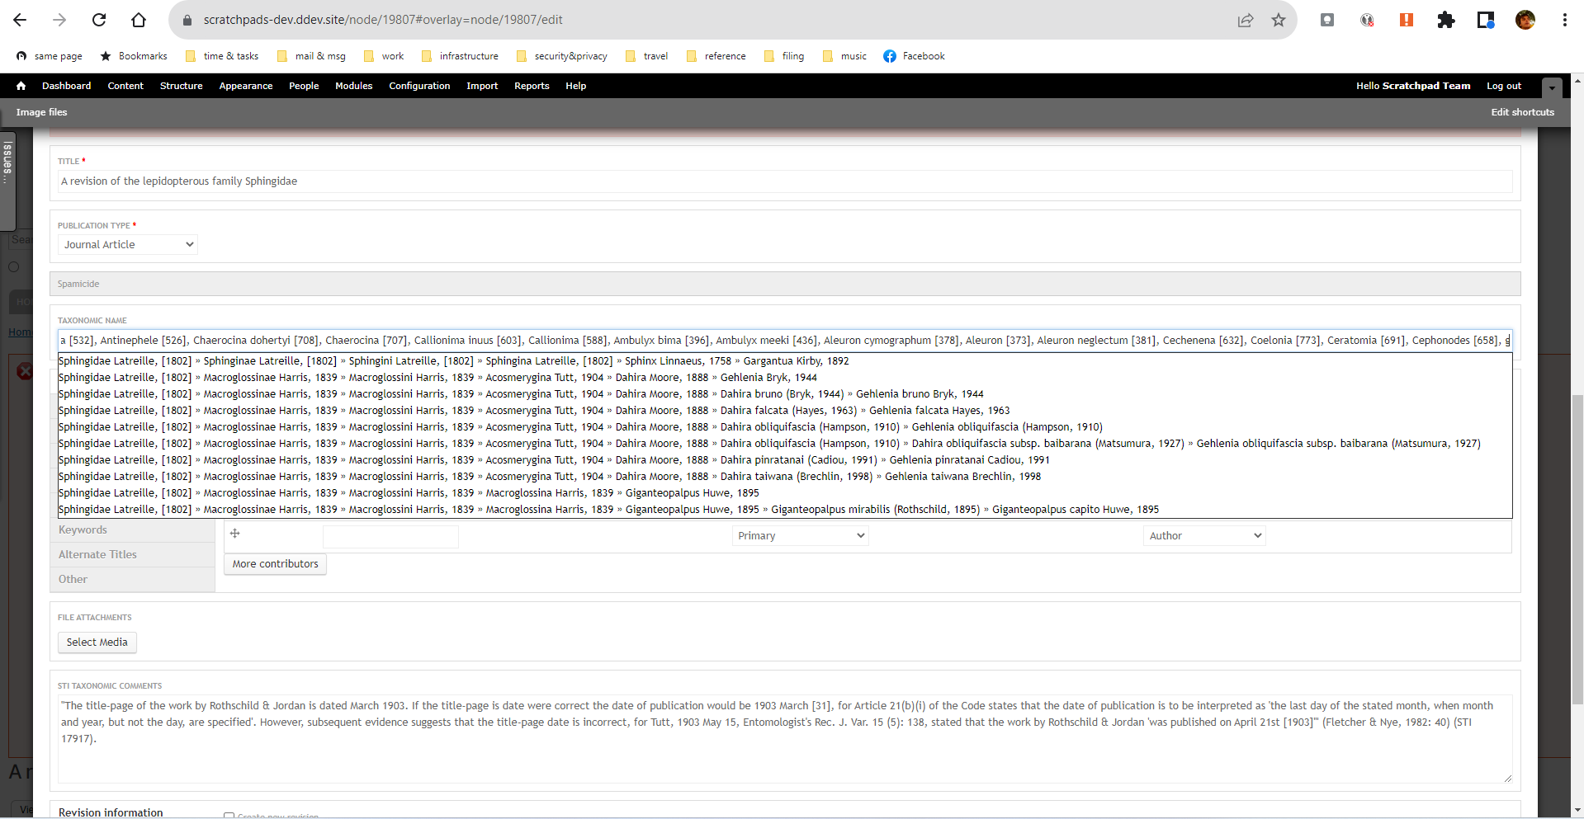Bookmark this page with the star icon
The image size is (1584, 819).
(x=1278, y=20)
